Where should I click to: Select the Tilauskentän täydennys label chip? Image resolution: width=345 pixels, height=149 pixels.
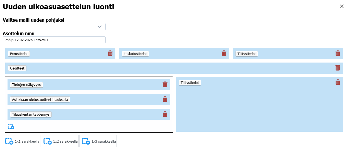[x=31, y=115]
